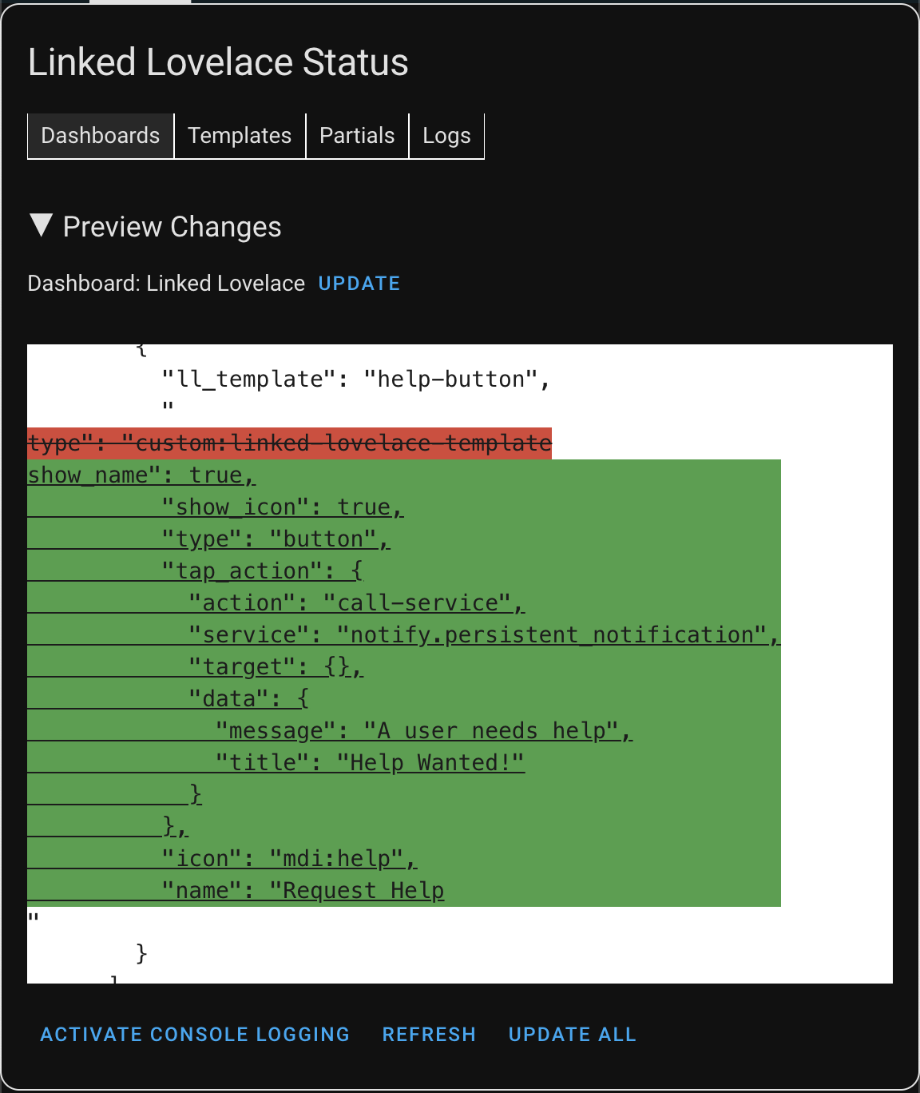This screenshot has height=1093, width=920.
Task: Select the Logs tab
Action: pyautogui.click(x=446, y=136)
